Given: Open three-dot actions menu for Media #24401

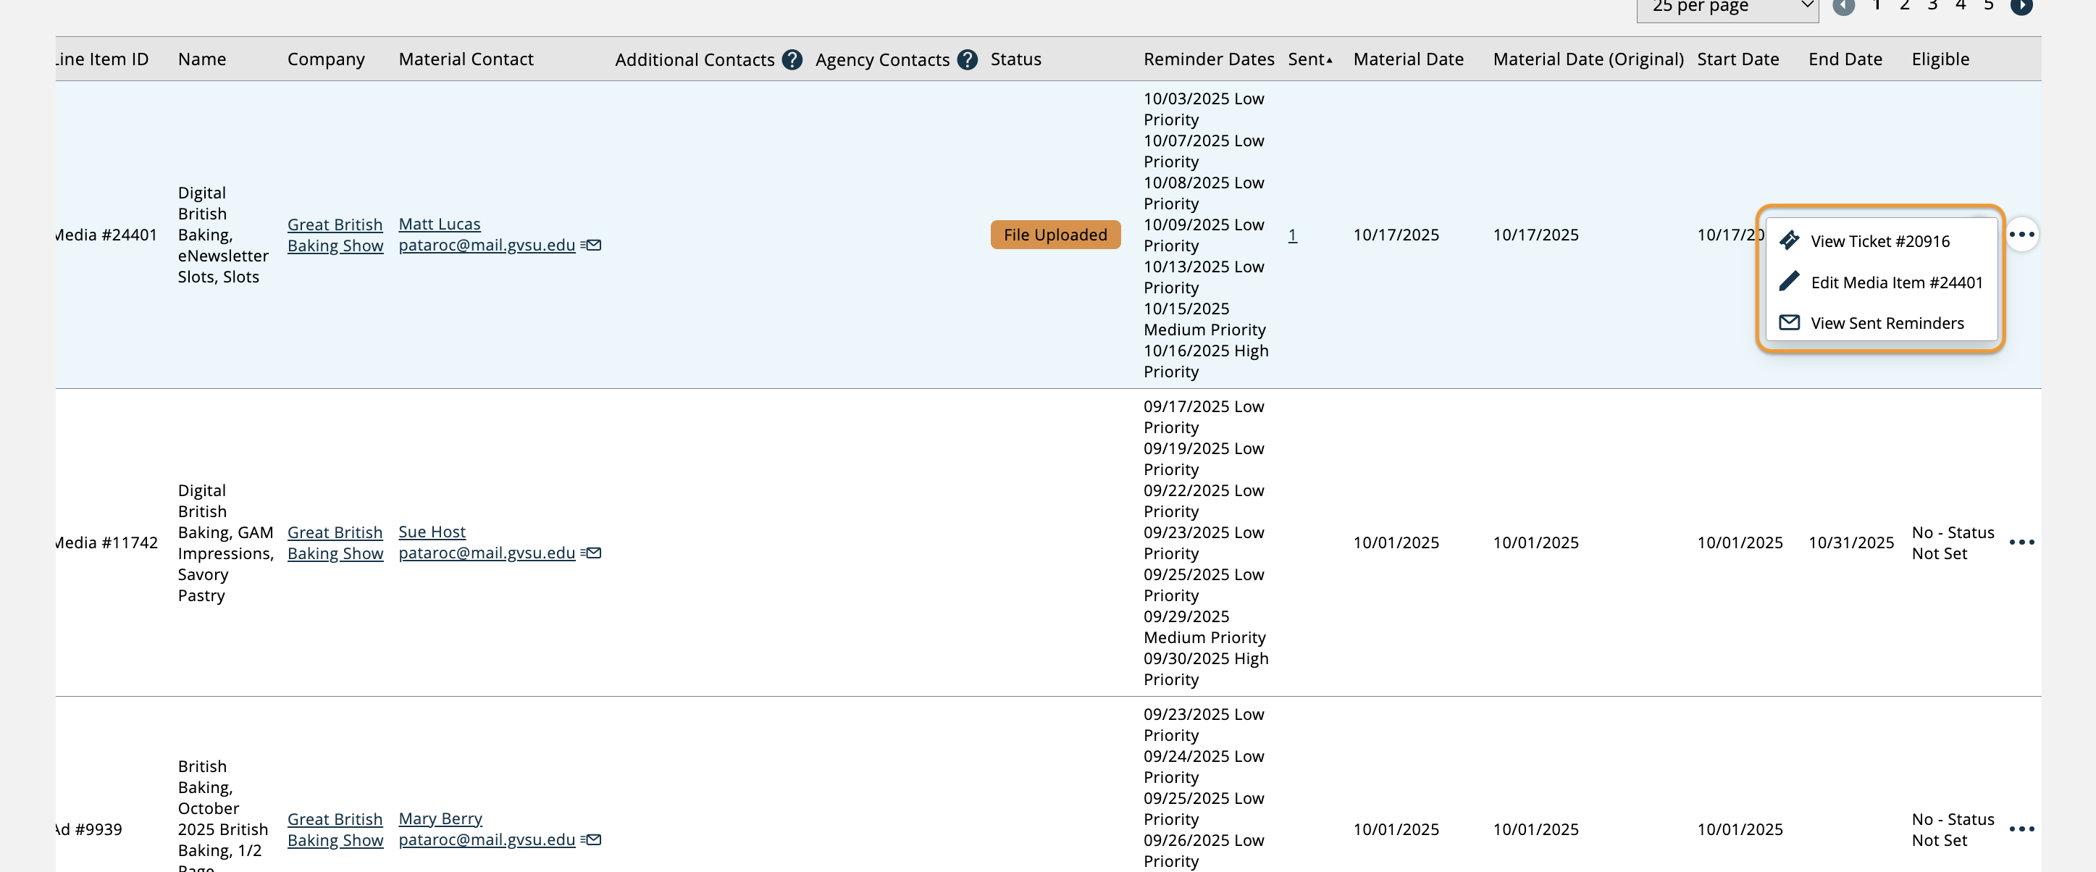Looking at the screenshot, I should click(2021, 235).
